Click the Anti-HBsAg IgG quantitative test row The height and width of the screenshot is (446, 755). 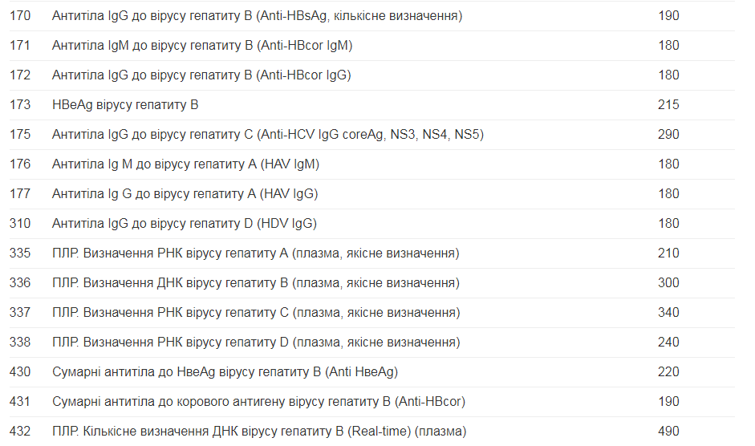[x=257, y=16]
